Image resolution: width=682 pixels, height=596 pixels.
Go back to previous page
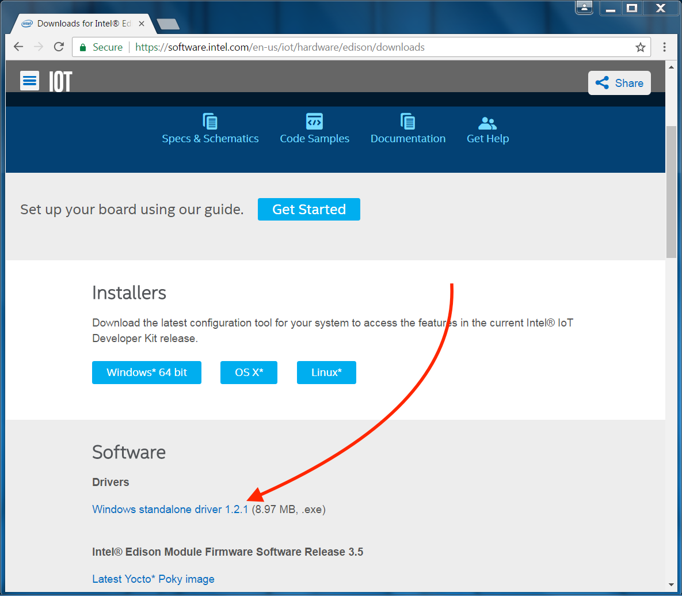coord(18,47)
